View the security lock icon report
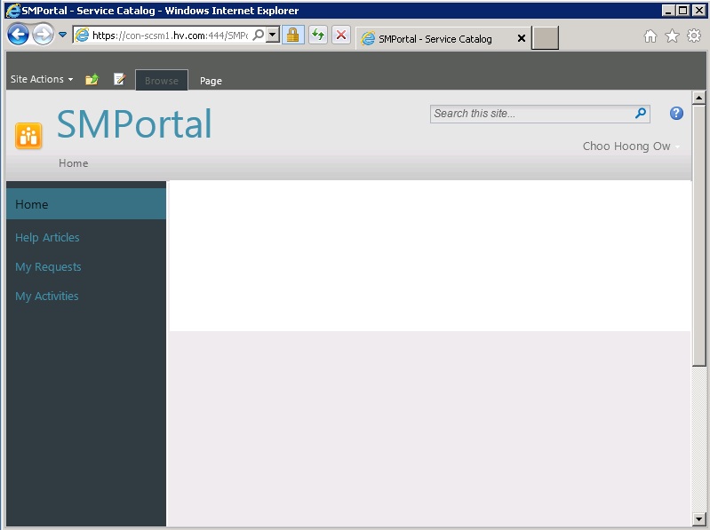Screen dimensions: 710x530 pos(293,35)
